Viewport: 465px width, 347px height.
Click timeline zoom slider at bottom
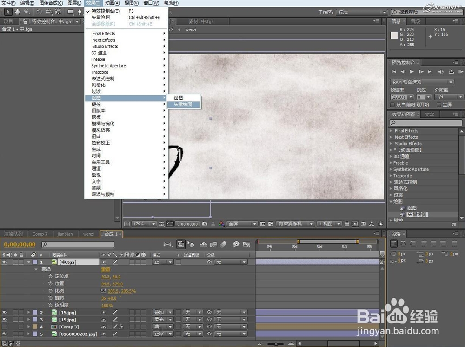[x=276, y=344]
